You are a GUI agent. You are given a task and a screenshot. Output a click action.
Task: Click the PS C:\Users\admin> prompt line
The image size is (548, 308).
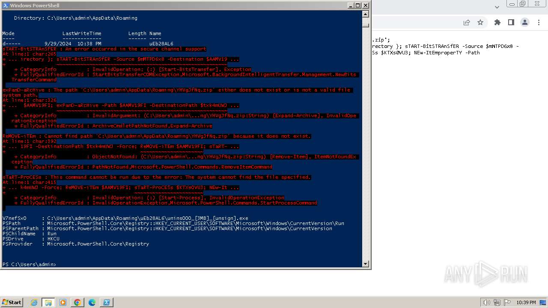click(29, 264)
